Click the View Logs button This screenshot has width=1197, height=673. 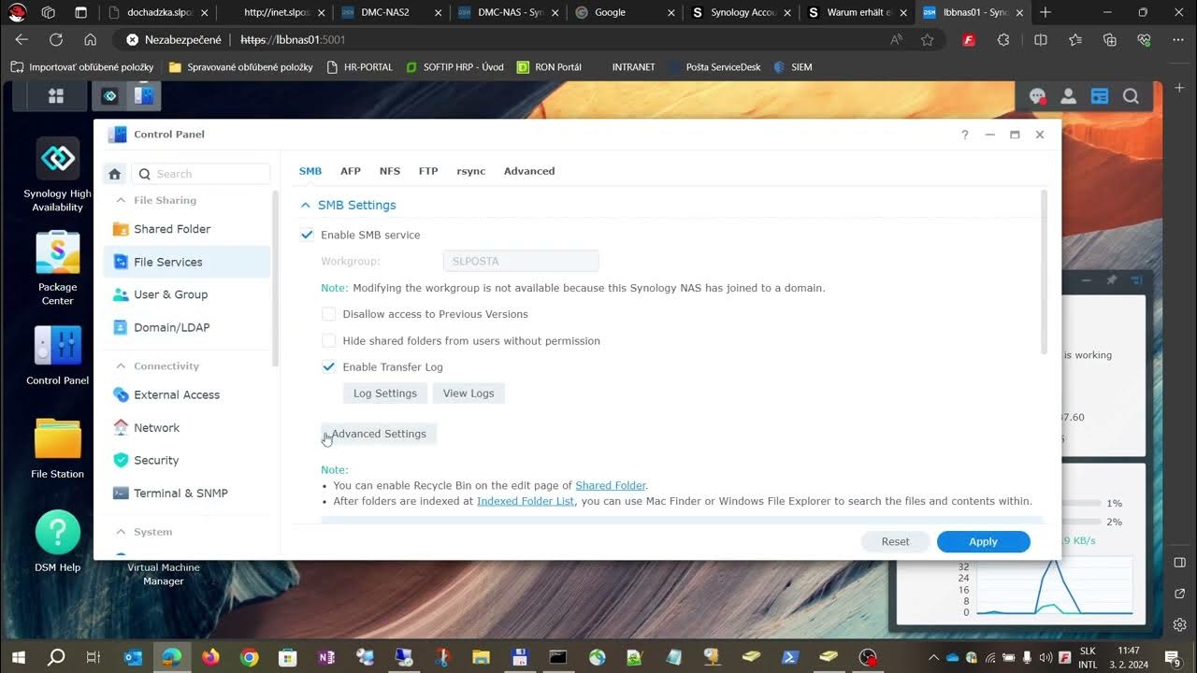pyautogui.click(x=469, y=394)
